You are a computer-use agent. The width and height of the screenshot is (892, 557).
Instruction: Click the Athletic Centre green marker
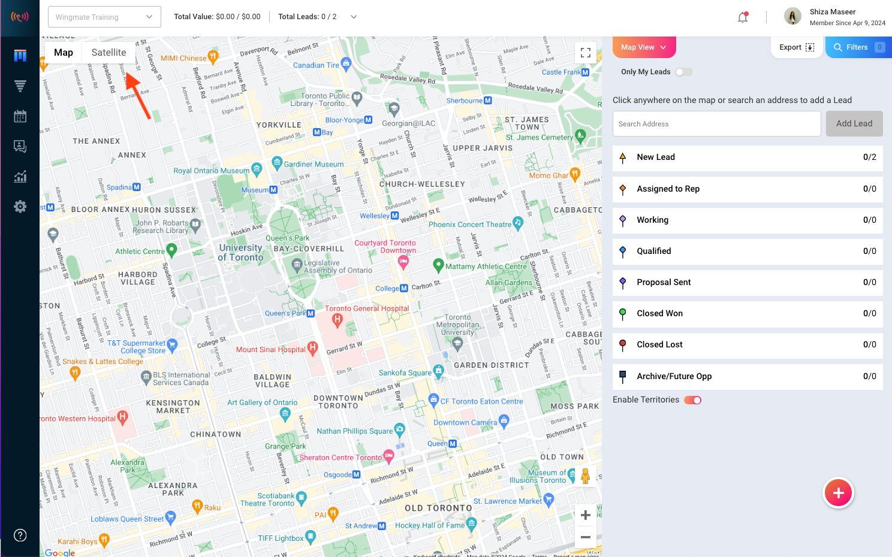(x=171, y=249)
